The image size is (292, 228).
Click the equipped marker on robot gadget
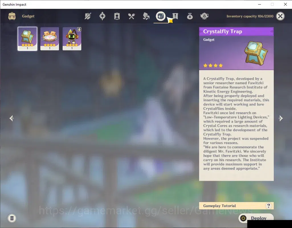(x=79, y=29)
